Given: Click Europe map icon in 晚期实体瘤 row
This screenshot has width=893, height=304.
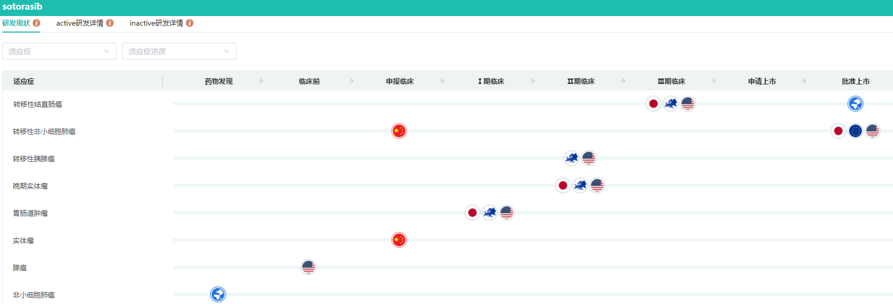Looking at the screenshot, I should pos(580,185).
